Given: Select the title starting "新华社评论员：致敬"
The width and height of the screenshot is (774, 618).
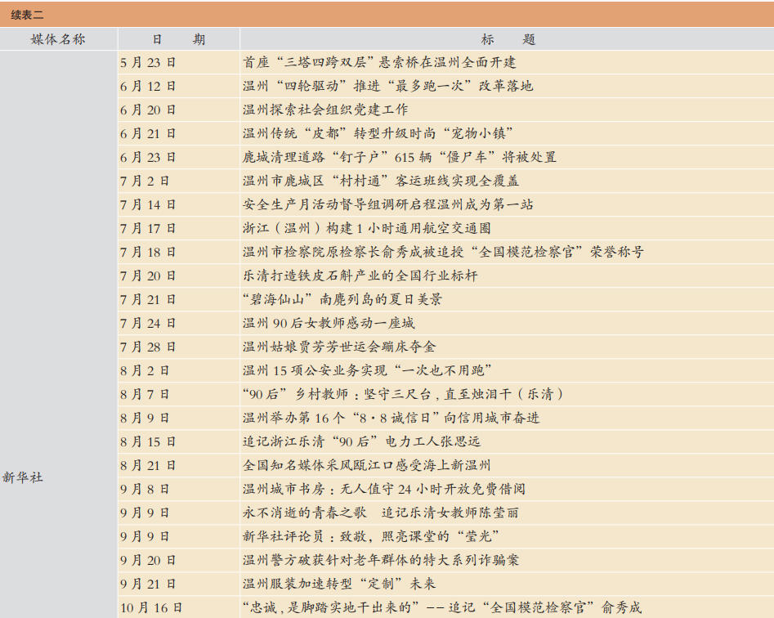Looking at the screenshot, I should [371, 536].
